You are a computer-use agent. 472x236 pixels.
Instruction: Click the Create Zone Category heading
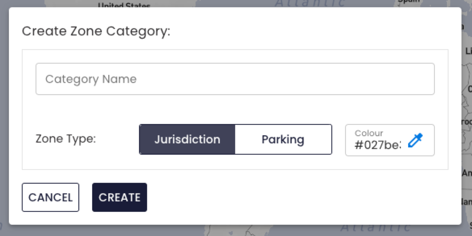click(96, 31)
